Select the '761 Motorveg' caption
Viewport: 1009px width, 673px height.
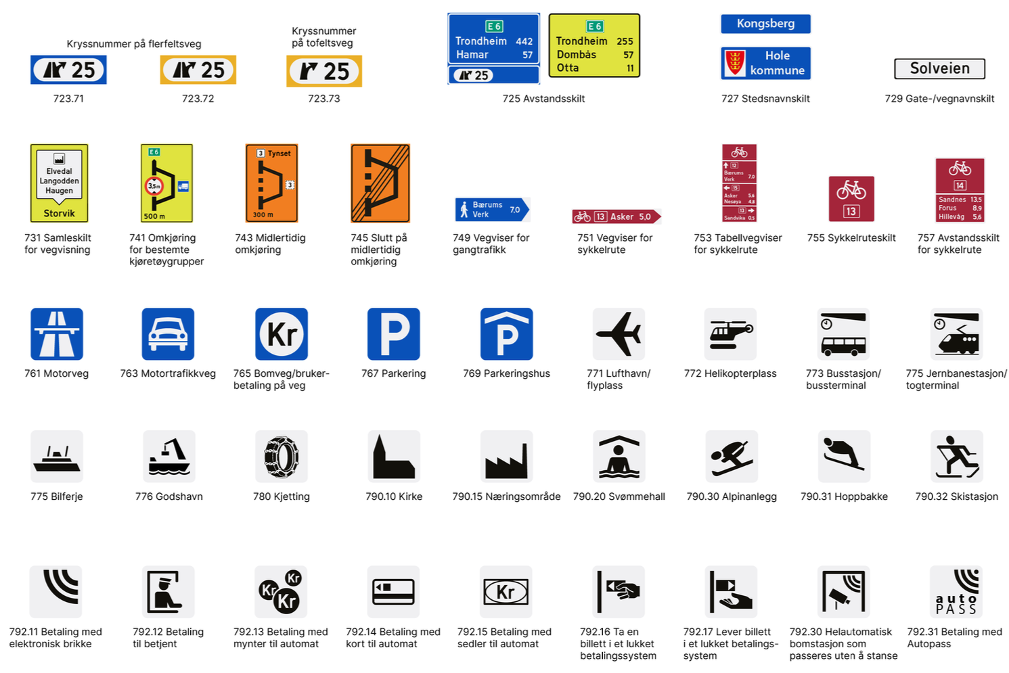57,373
